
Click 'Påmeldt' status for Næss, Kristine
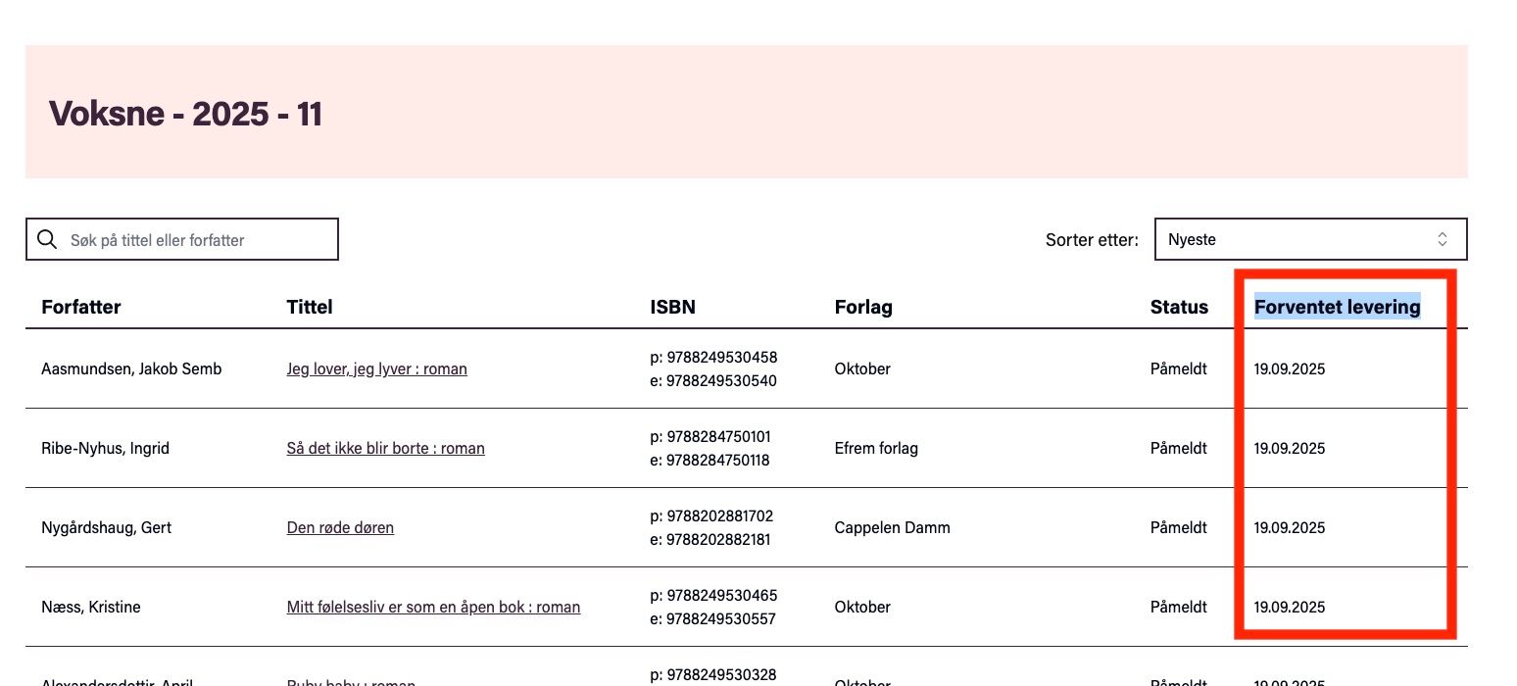pyautogui.click(x=1178, y=608)
